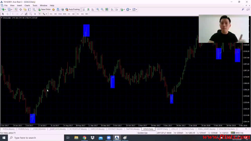Switch chart to Bar Chart mode

tap(84, 10)
